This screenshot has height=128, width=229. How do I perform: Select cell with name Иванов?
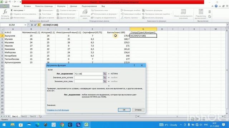(x=13, y=46)
